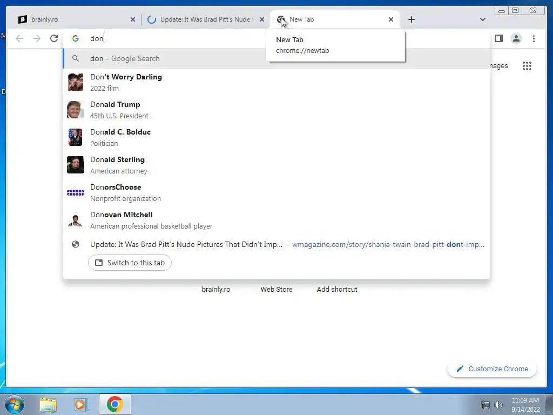Click Donovan Mitchell player thumbnail
Screen dimensions: 553x415
click(x=76, y=220)
